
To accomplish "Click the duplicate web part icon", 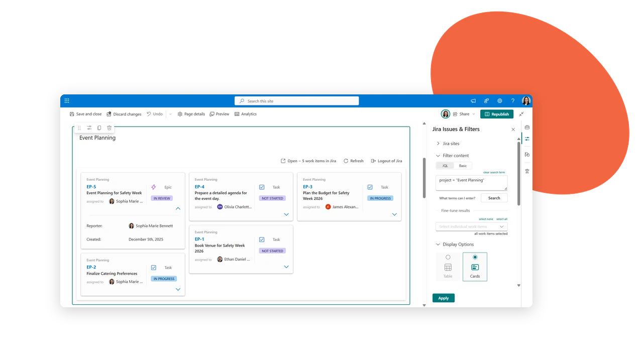I will pos(99,128).
